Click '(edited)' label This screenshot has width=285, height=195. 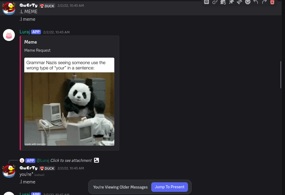click(x=39, y=175)
